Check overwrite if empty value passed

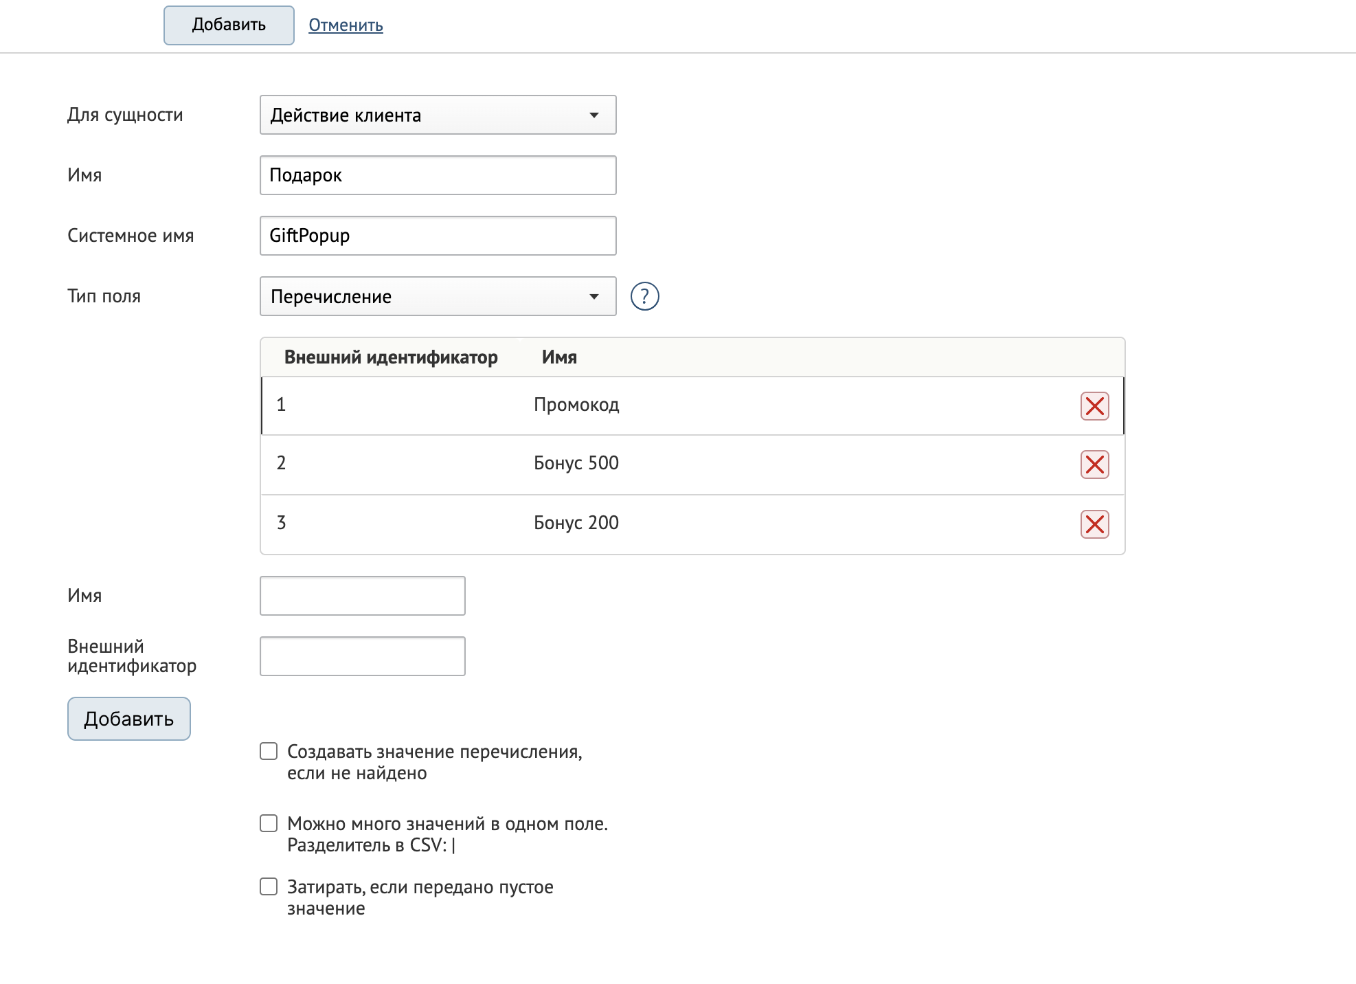269,886
